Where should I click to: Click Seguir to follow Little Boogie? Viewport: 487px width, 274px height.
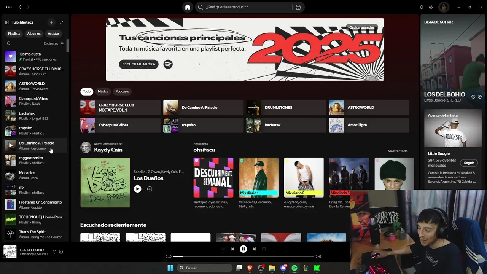tap(469, 163)
